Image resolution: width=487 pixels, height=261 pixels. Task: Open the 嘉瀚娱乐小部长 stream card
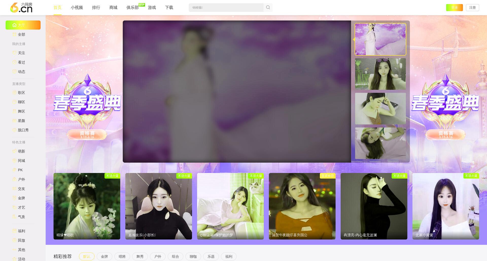pos(159,206)
